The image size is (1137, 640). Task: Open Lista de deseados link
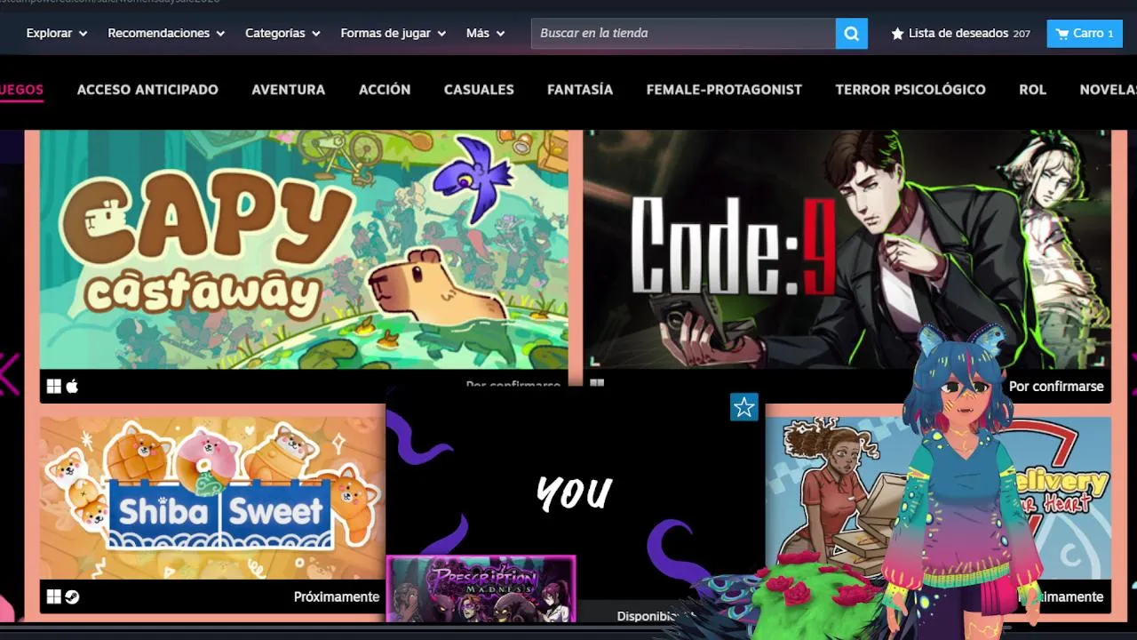click(x=960, y=34)
